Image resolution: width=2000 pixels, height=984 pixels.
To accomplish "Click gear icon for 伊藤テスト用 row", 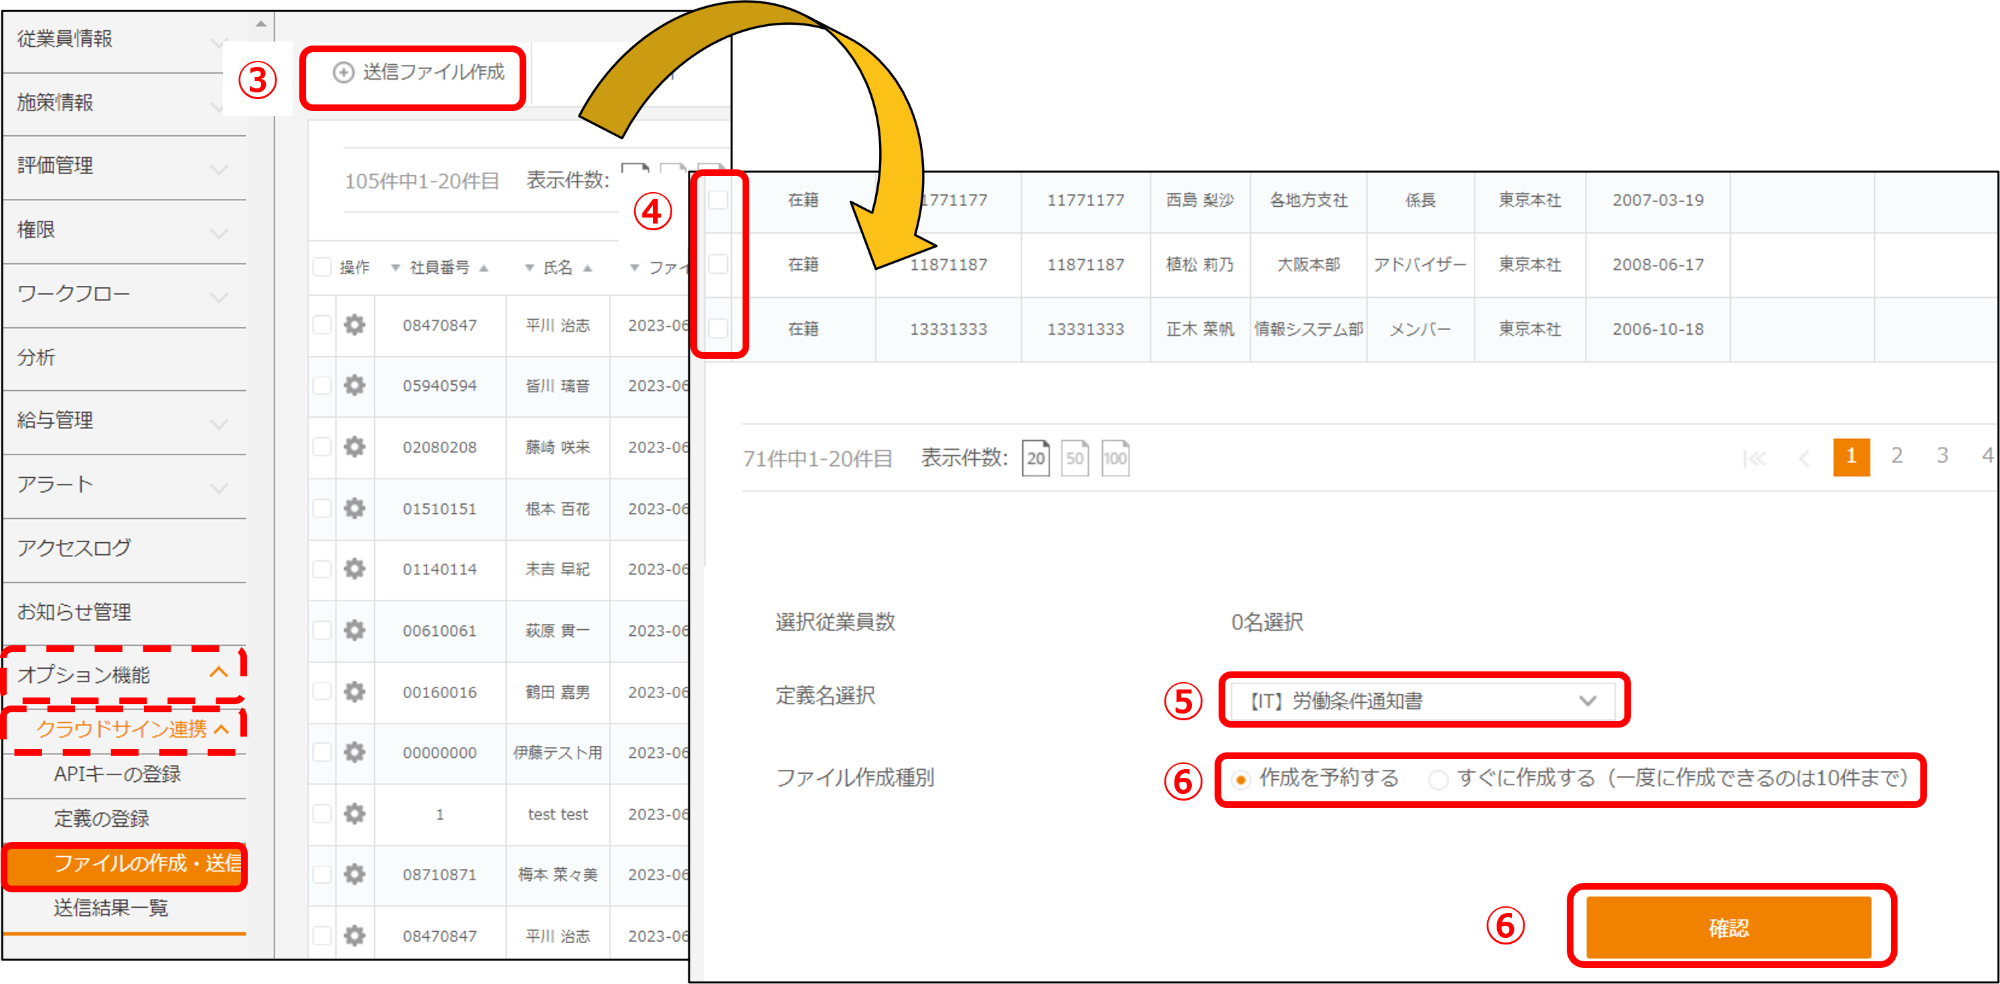I will pyautogui.click(x=355, y=752).
